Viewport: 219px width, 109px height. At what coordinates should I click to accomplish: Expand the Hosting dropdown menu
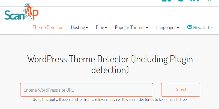79,27
